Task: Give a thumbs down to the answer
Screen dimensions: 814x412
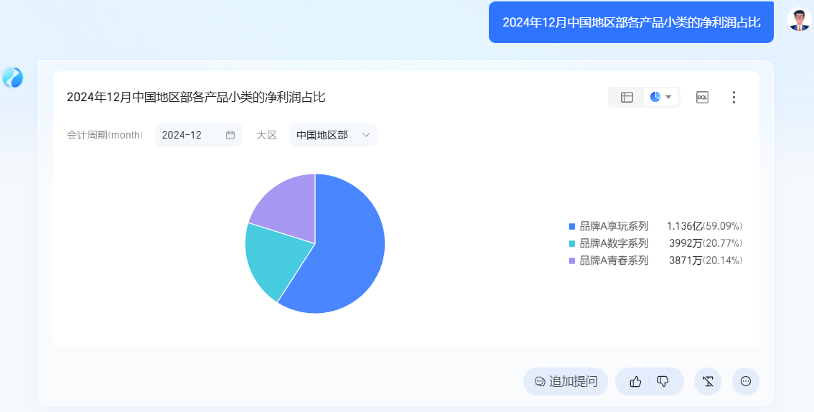Action: [x=663, y=381]
